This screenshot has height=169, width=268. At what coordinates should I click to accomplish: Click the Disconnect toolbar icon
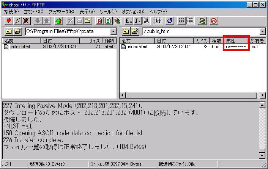pyautogui.click(x=26, y=21)
